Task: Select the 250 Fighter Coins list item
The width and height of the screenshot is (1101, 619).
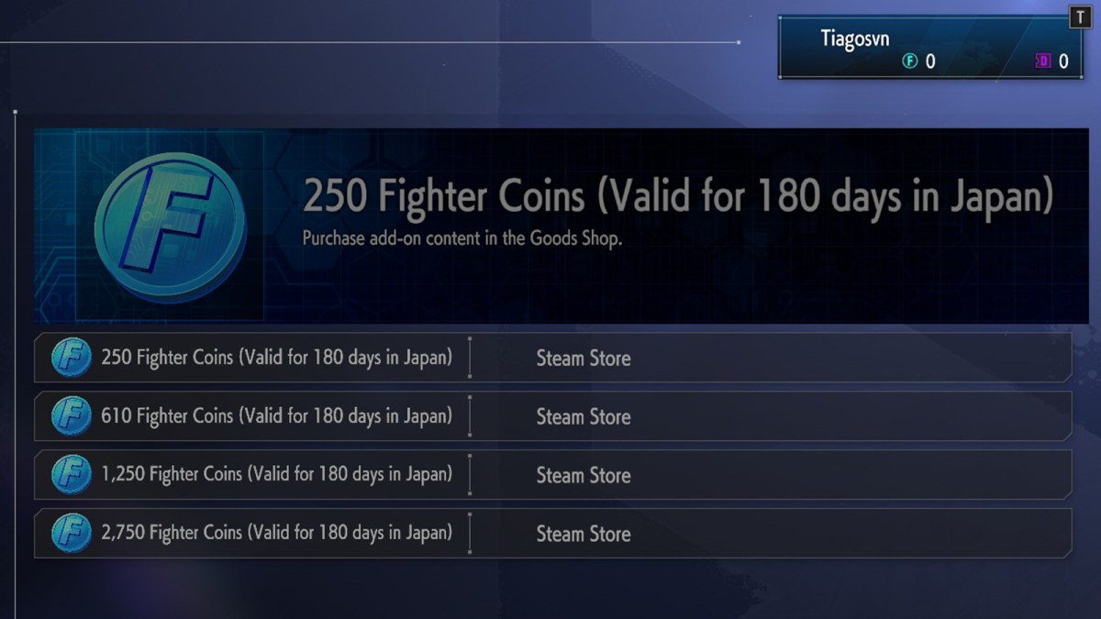Action: tap(276, 358)
